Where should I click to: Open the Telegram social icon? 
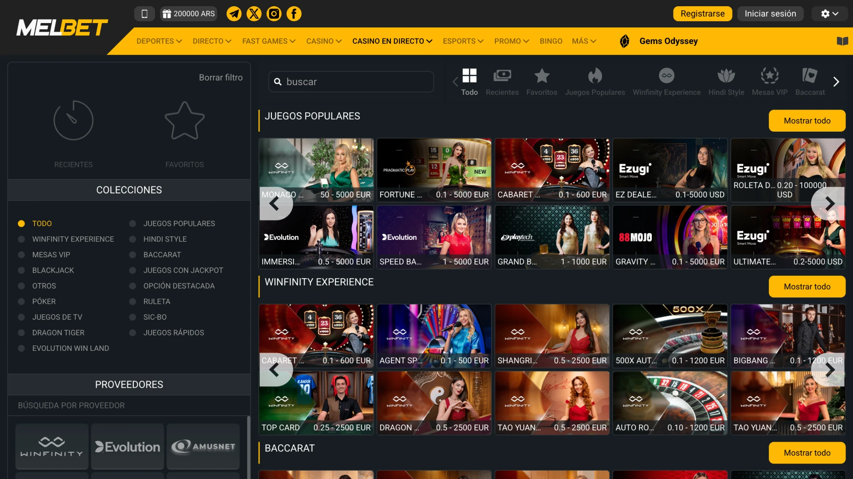(x=234, y=13)
